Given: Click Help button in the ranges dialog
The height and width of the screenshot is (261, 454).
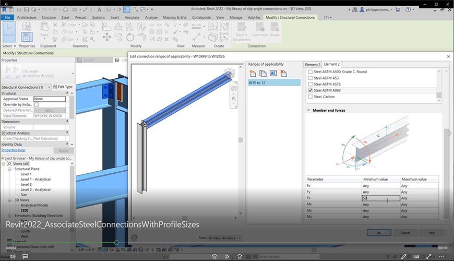Looking at the screenshot, I should pos(432,233).
